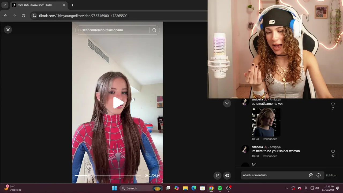
Task: Click the search magnifier in related content bar
Action: tap(154, 30)
